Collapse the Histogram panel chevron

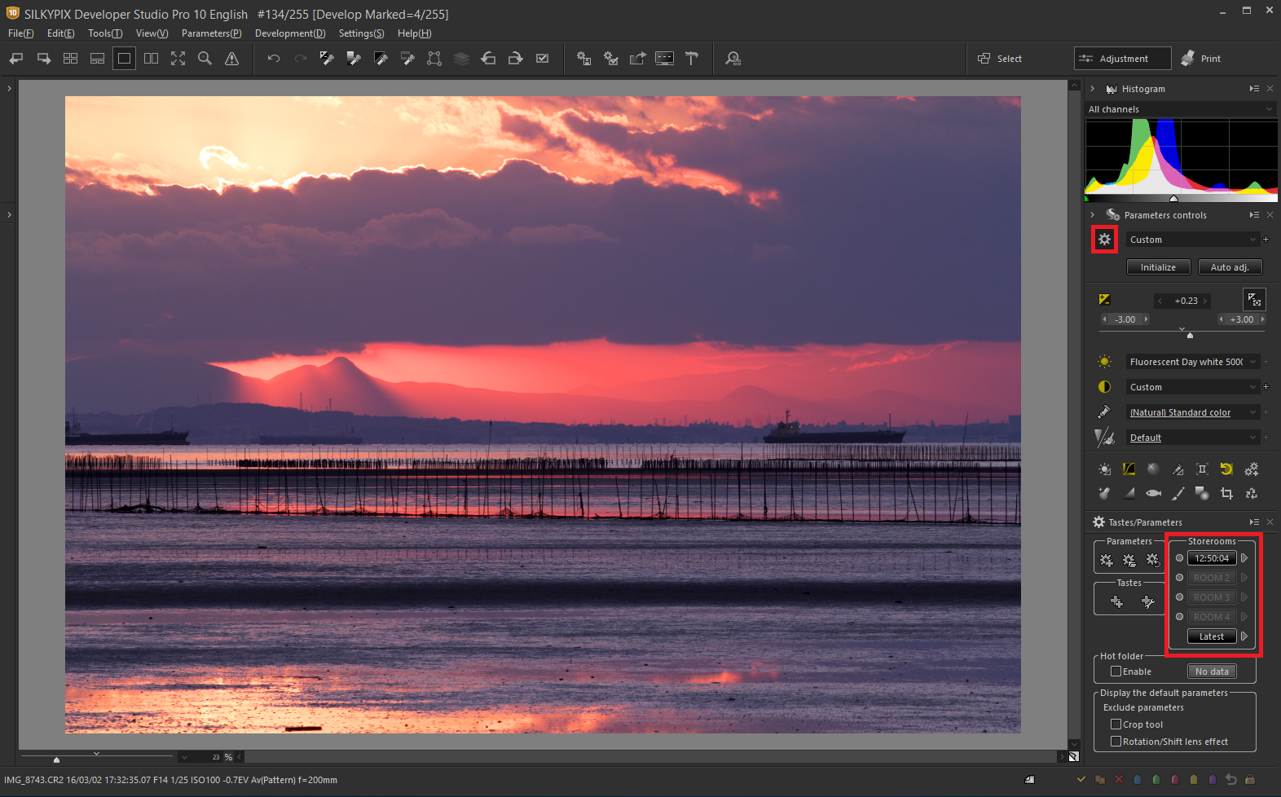(x=1092, y=89)
